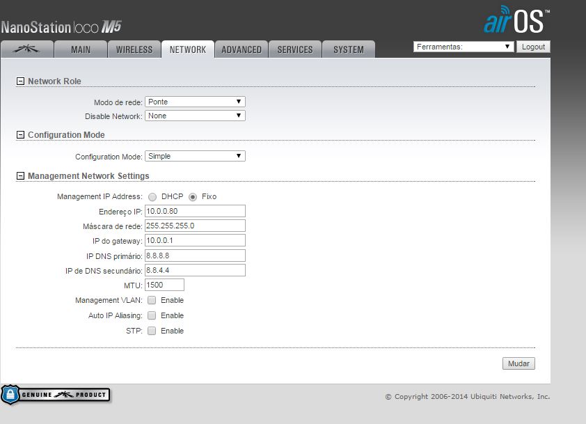
Task: Select the NETWORK tab
Action: 188,49
